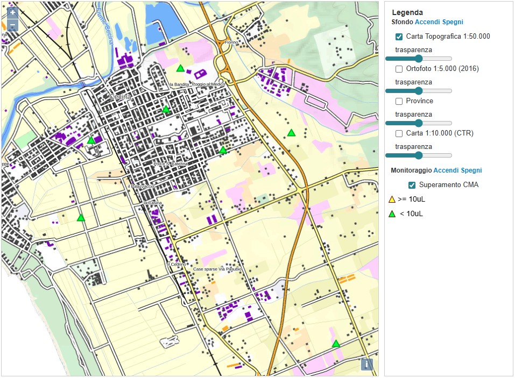Select green monitoring marker below Cecina label

(x=166, y=110)
